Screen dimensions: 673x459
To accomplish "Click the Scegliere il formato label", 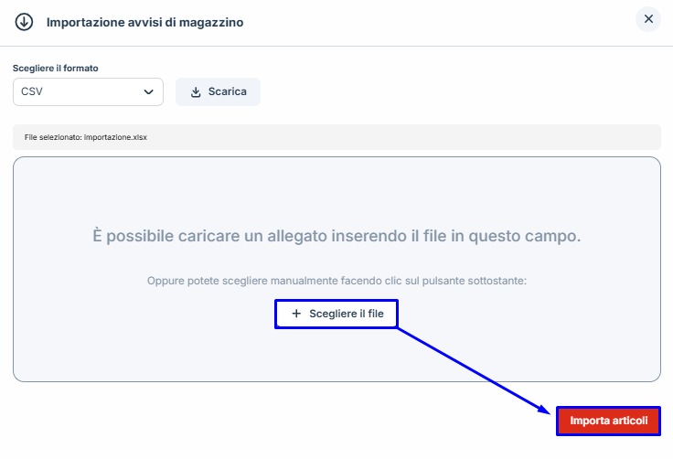I will pyautogui.click(x=55, y=69).
